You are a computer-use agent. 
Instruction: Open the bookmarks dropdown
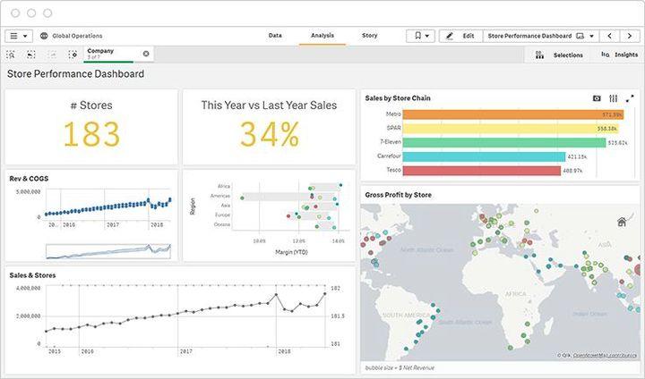coord(419,36)
